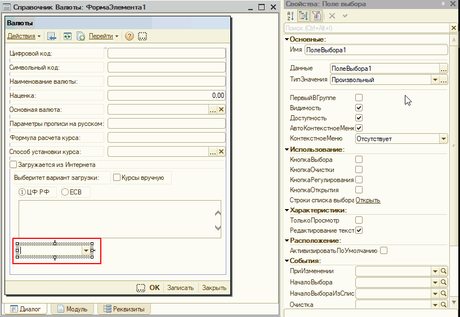Viewport: 460px width, 317px height.
Task: Open Очистка handler magnifier icon
Action: coord(444,305)
